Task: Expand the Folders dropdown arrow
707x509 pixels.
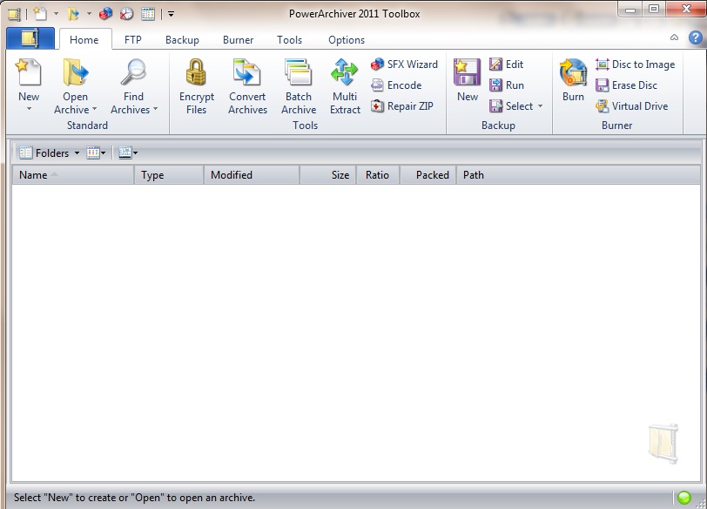Action: click(77, 153)
